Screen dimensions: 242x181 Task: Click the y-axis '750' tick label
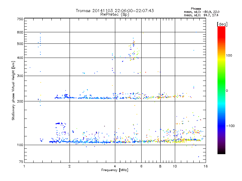coord(20,19)
